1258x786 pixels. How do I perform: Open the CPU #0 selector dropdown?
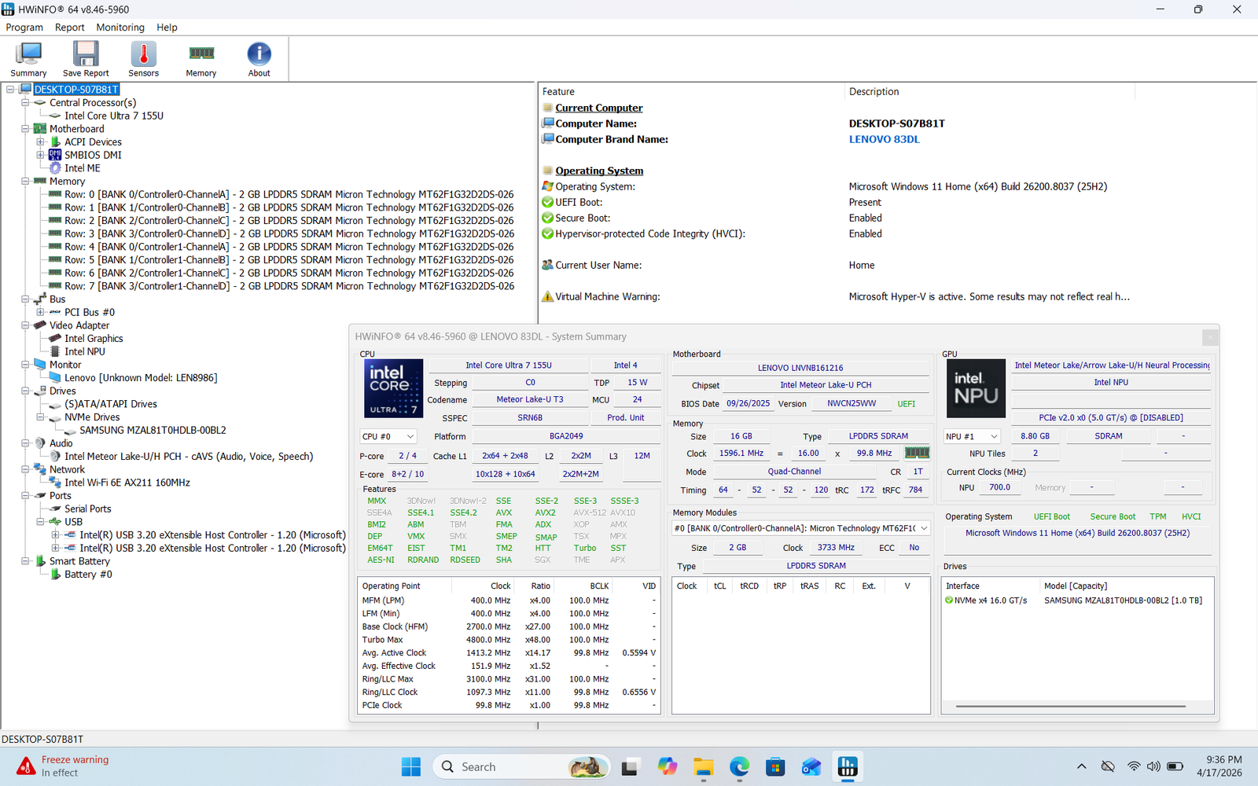tap(388, 436)
